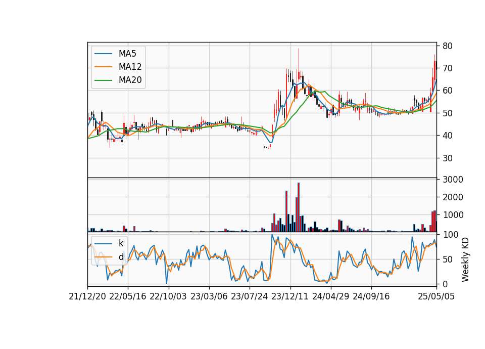Click the green MA20 legend line sample
The width and height of the screenshot is (485, 349).
103,80
